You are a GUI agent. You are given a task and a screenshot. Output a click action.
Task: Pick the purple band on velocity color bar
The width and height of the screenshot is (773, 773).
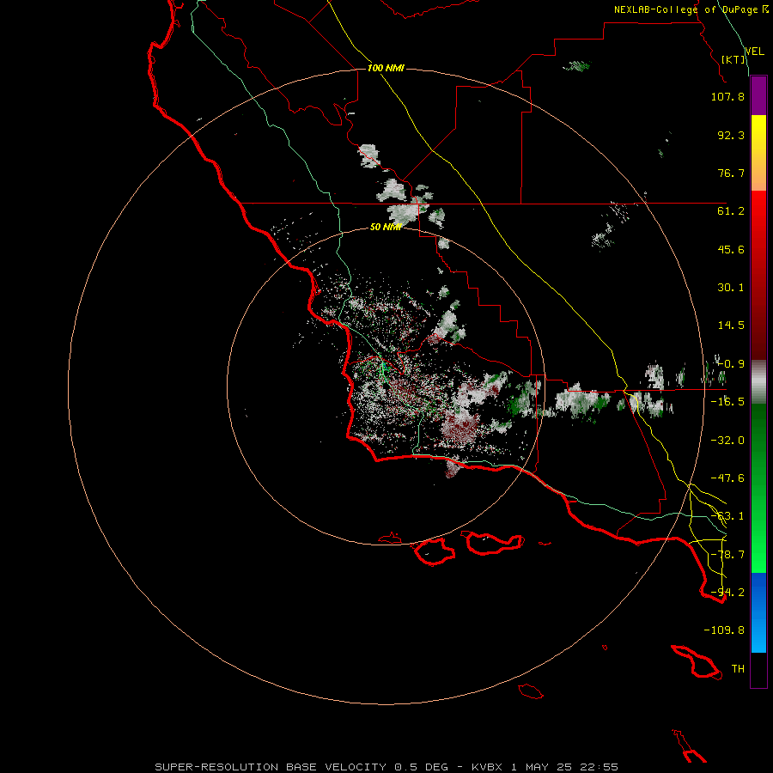(x=758, y=95)
